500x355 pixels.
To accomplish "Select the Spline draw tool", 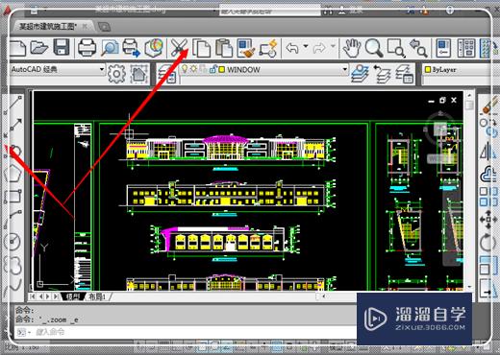I will pos(13,287).
